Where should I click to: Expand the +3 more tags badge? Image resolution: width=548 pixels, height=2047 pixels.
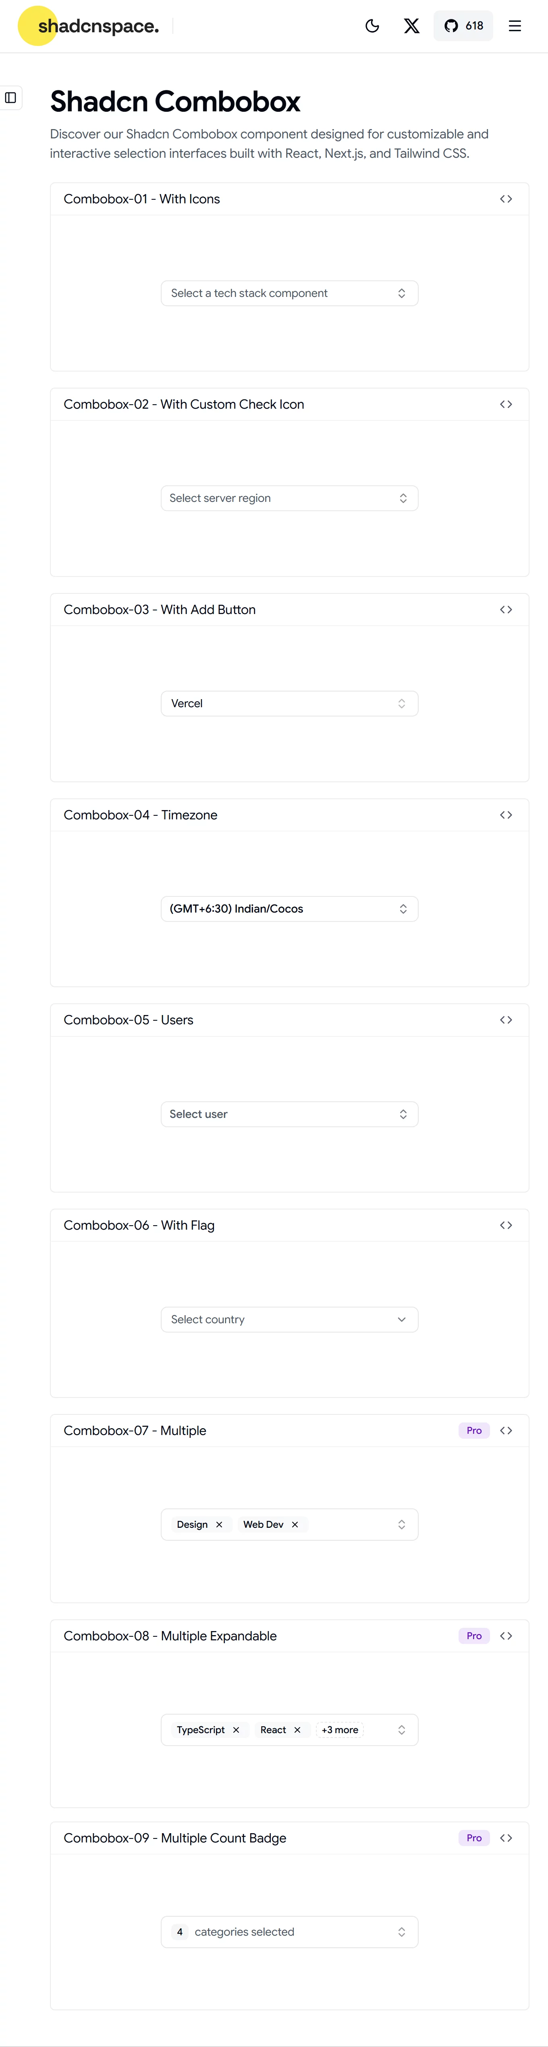(340, 1730)
